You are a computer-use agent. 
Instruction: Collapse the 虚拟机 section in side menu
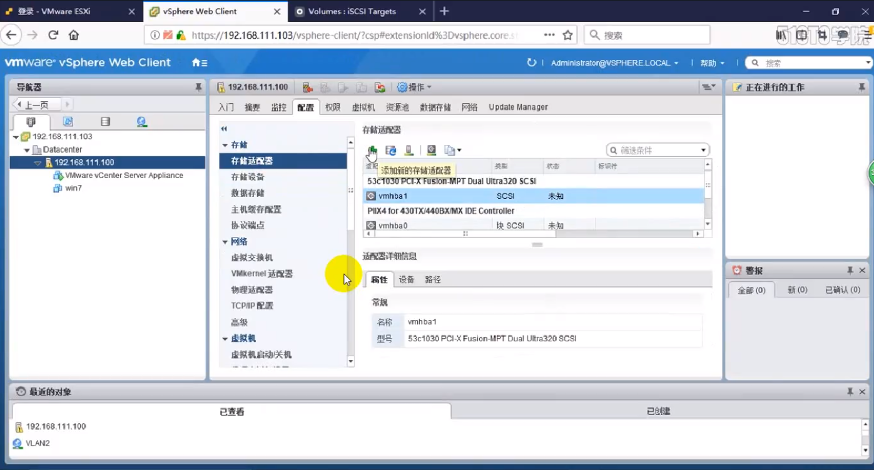[225, 339]
